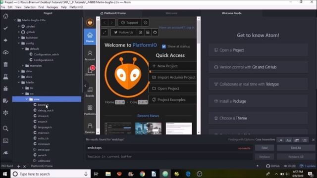This screenshot has height=178, width=317.
Task: Open the File menu
Action: click(3, 7)
